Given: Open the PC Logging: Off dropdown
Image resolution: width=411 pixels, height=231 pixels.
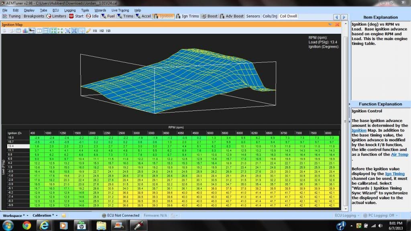Looking at the screenshot, I should tap(380, 215).
